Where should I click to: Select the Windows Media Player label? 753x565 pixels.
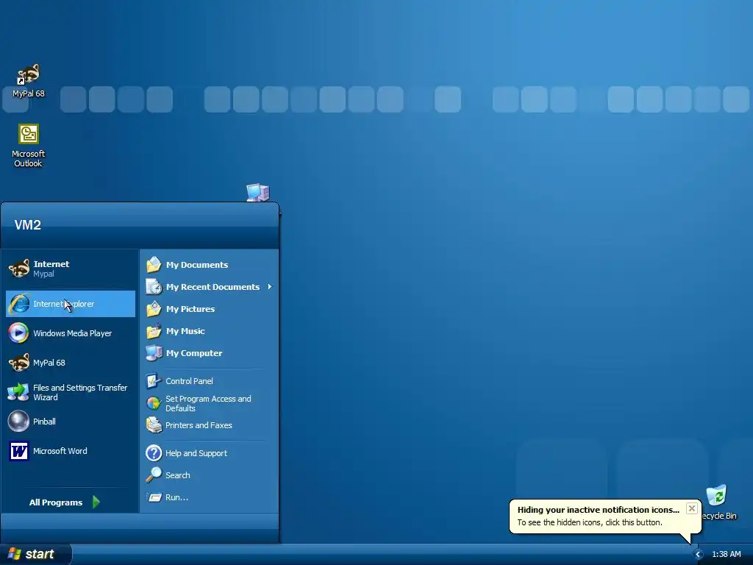click(x=73, y=333)
